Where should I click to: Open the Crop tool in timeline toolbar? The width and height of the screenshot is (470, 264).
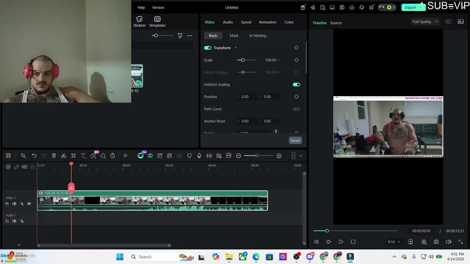73,156
